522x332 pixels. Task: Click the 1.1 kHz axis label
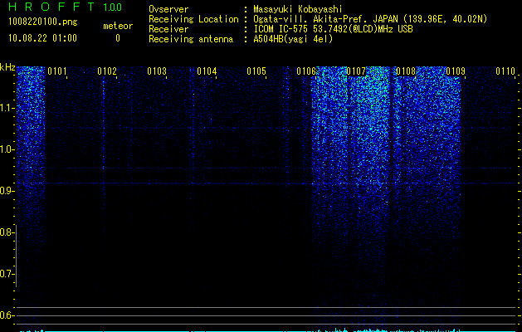[x=7, y=108]
